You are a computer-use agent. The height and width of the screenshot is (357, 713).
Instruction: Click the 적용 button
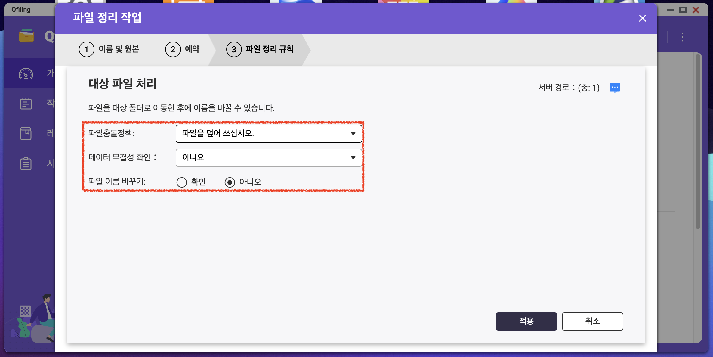(x=526, y=321)
